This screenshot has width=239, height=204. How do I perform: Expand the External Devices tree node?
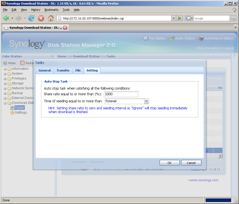5,98
